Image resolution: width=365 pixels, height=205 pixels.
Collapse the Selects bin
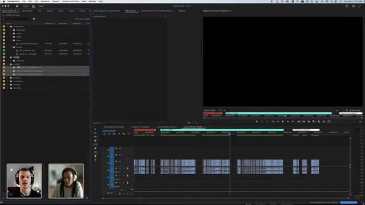pyautogui.click(x=11, y=40)
